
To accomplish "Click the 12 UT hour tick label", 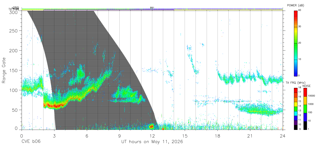I will click(152, 136).
